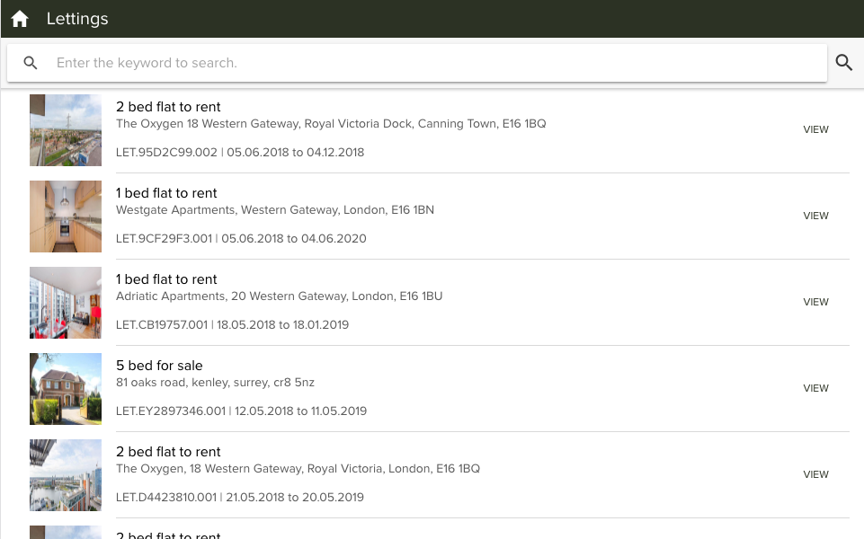Viewport: 864px width, 539px height.
Task: Click the Westgate Apartments address line
Action: [x=275, y=210]
